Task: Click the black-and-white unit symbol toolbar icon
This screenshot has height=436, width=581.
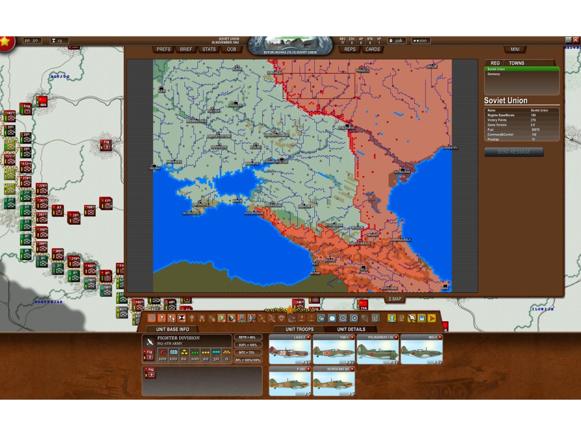Action: pyautogui.click(x=182, y=318)
